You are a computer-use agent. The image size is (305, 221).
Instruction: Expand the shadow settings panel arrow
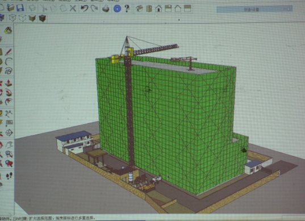point(289,9)
